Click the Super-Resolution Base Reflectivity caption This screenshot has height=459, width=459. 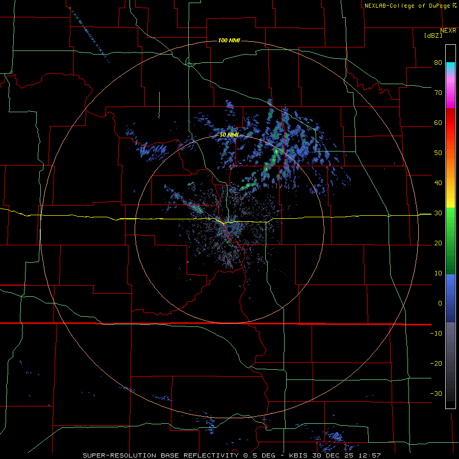pyautogui.click(x=232, y=455)
